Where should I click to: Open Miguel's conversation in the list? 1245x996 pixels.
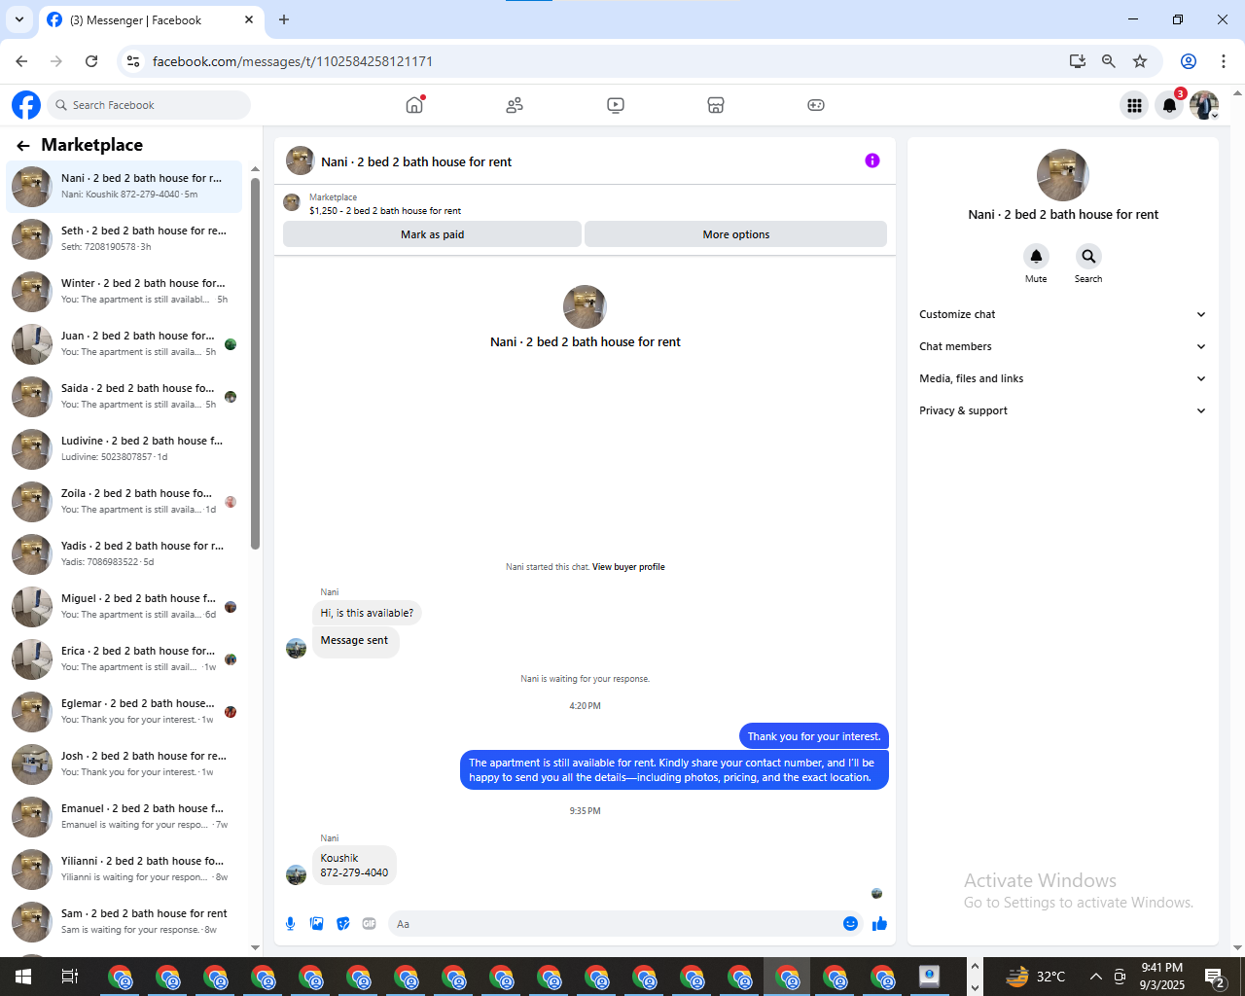point(124,606)
